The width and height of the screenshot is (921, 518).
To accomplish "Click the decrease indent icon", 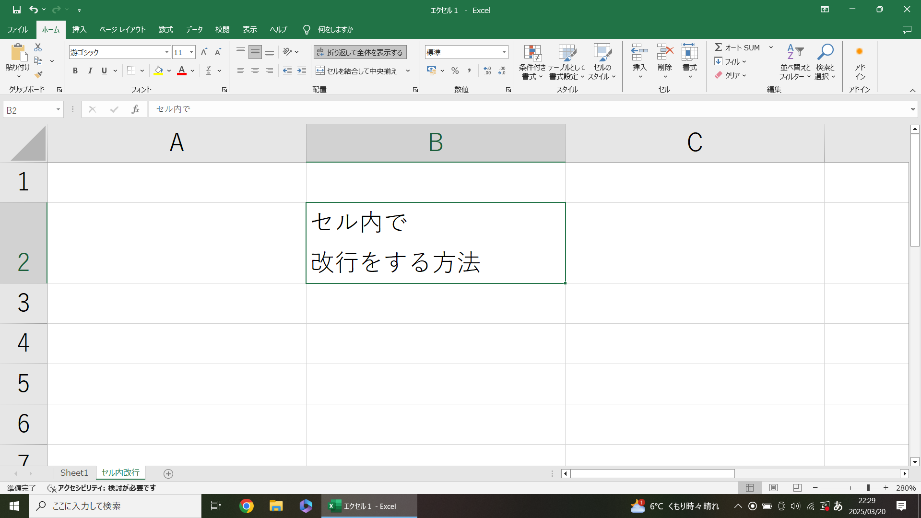I will [287, 71].
